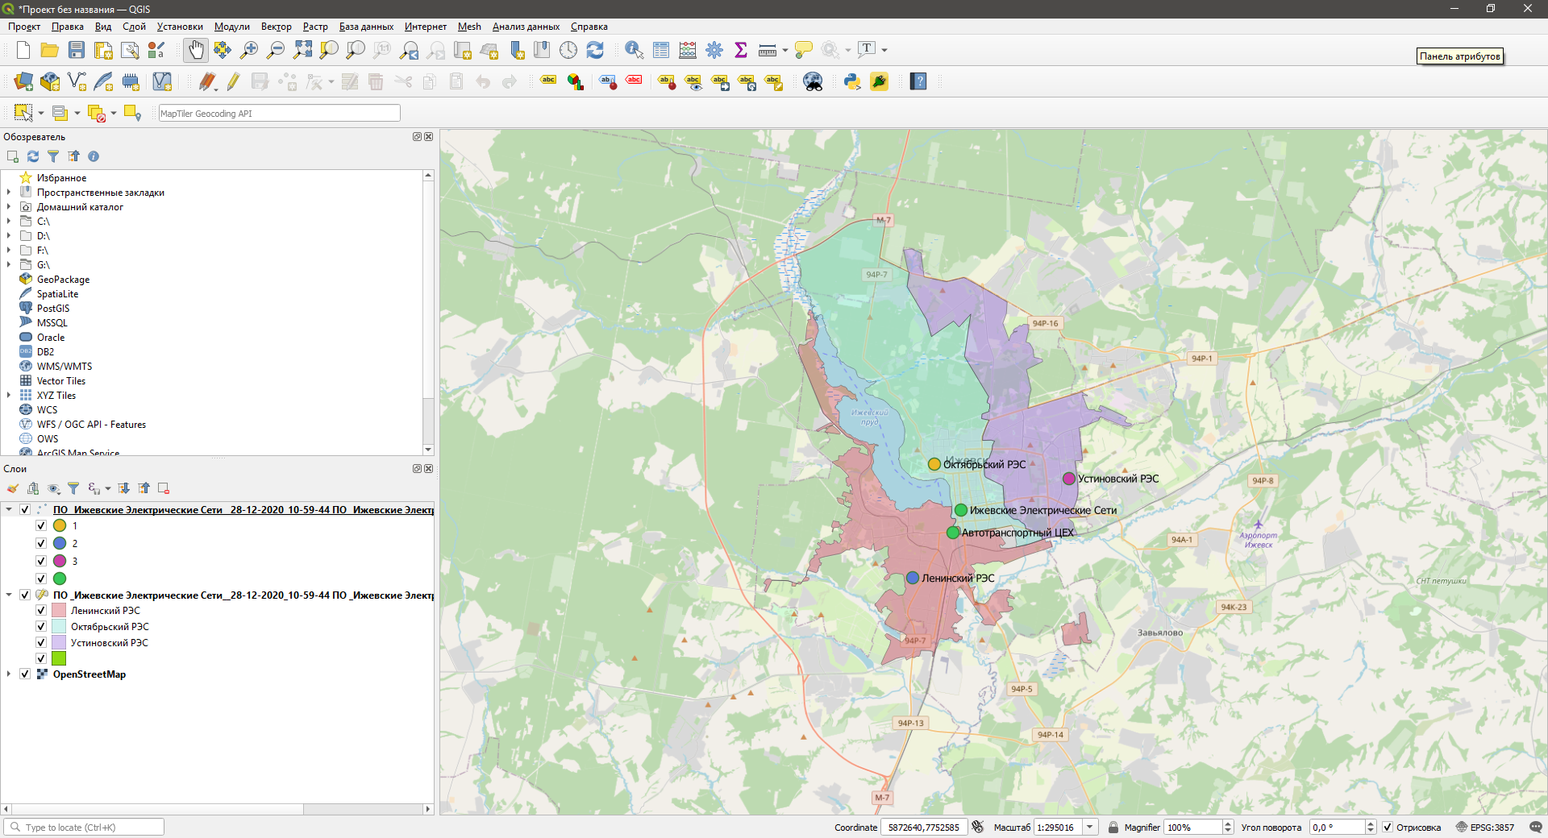
Task: Toggle visibility of the unnamed green polygon category
Action: pyautogui.click(x=41, y=659)
